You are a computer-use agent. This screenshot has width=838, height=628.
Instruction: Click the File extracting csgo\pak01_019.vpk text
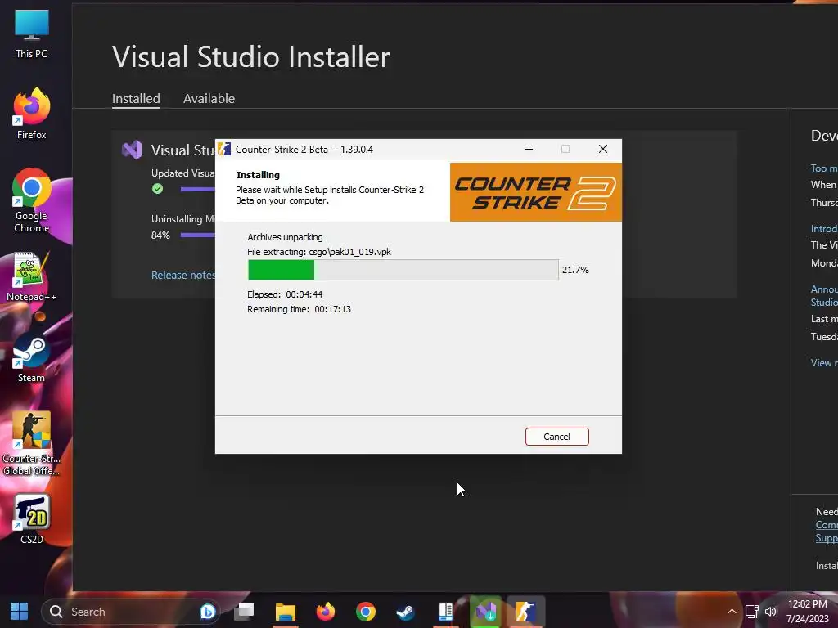click(319, 252)
